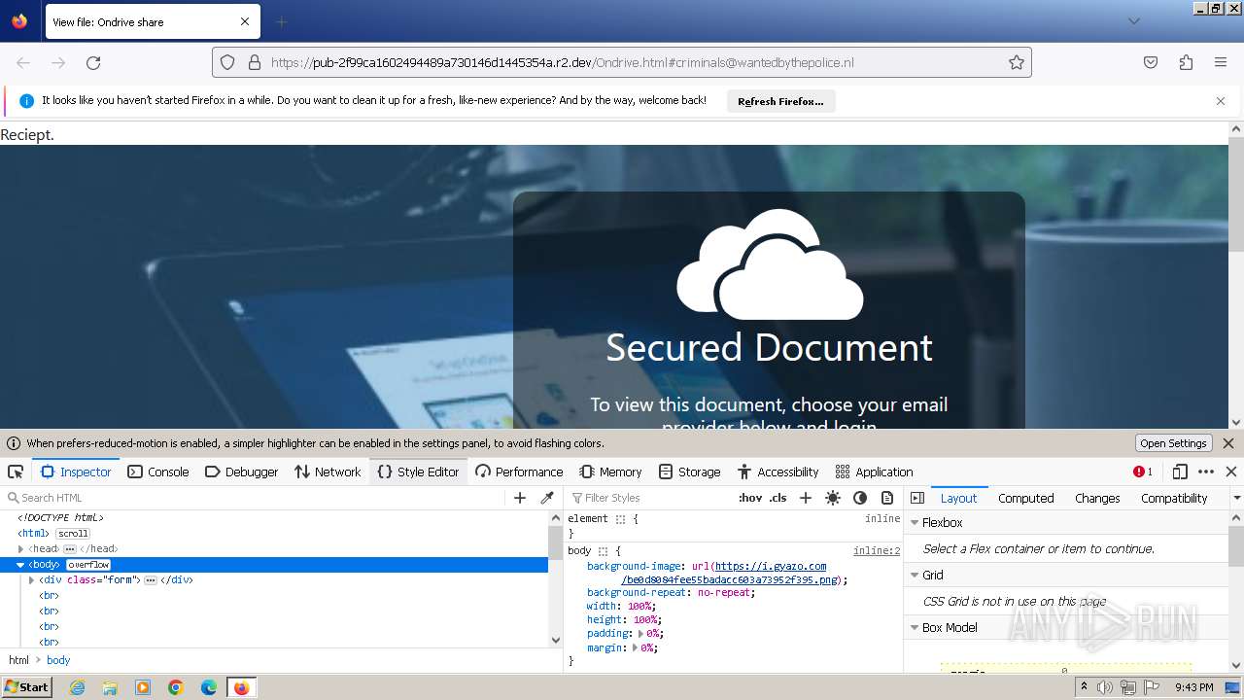Screen dimensions: 1244x700
Task: Open the DevTools customize ellipsis menu
Action: [1206, 472]
